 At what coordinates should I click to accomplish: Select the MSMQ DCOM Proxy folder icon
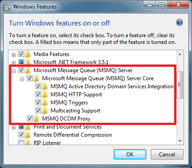point(36,119)
